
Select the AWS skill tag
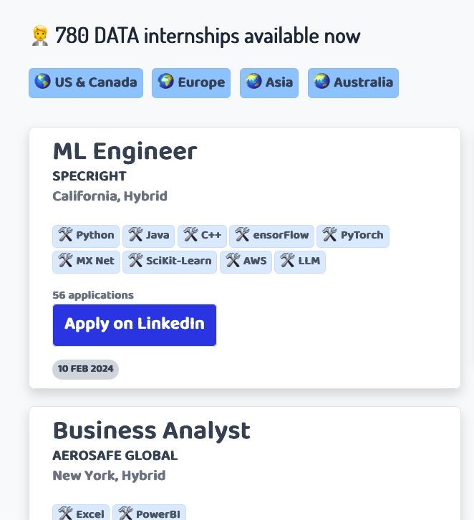(246, 262)
